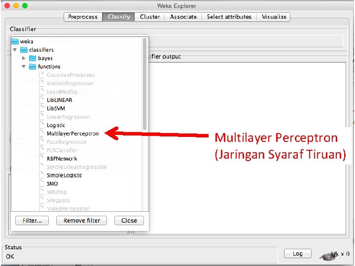
Task: Click the bayes folder icon
Action: tap(33, 58)
